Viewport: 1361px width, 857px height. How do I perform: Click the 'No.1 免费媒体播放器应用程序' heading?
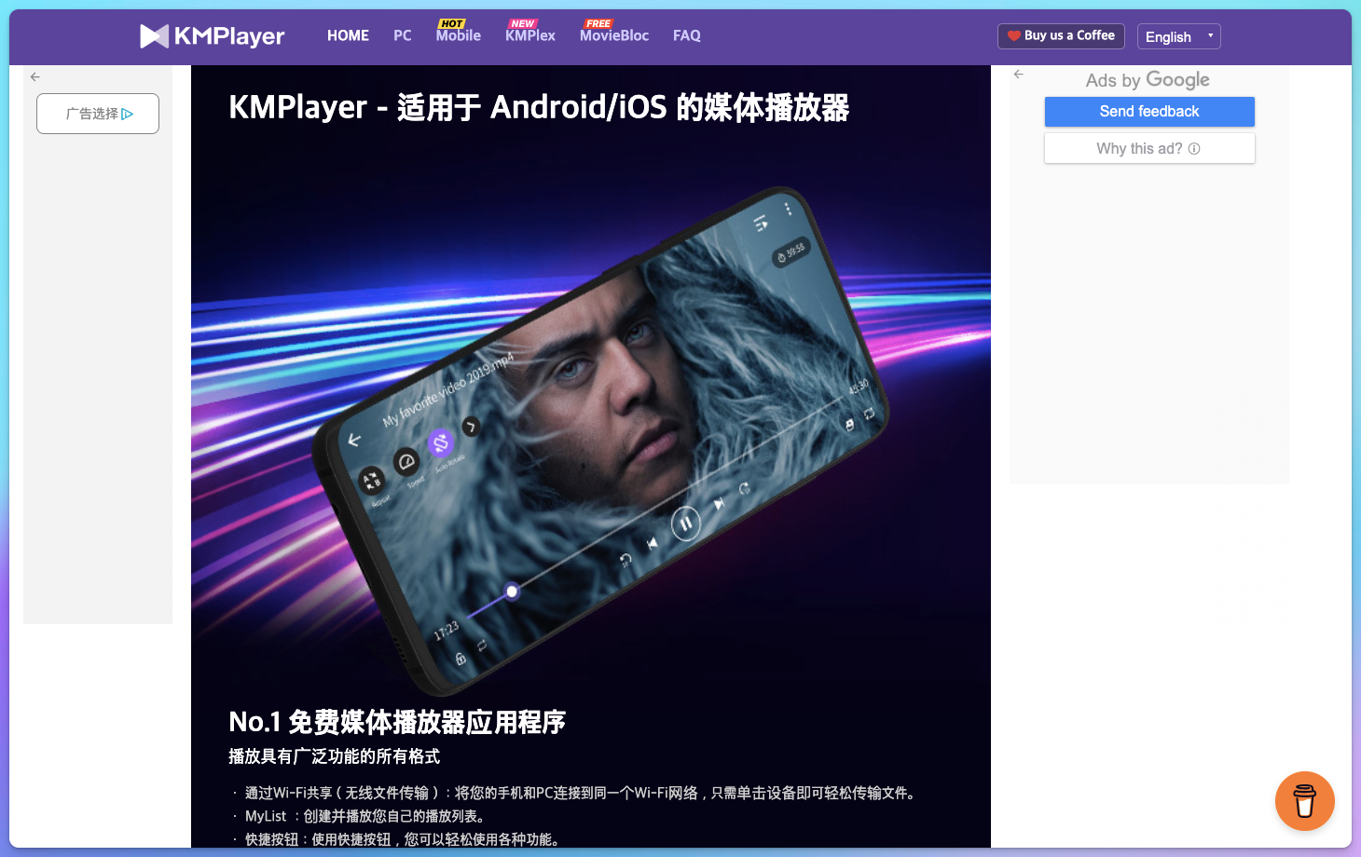click(397, 722)
